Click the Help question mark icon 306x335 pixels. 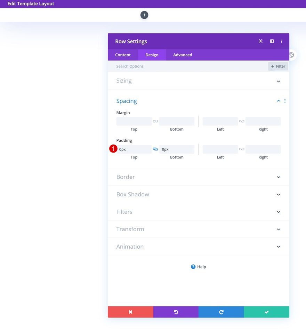(x=193, y=267)
